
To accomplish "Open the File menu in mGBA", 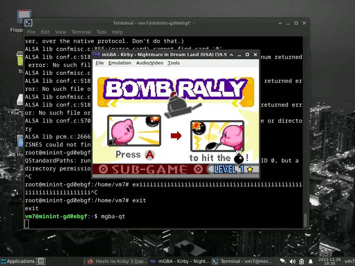I will pyautogui.click(x=99, y=63).
